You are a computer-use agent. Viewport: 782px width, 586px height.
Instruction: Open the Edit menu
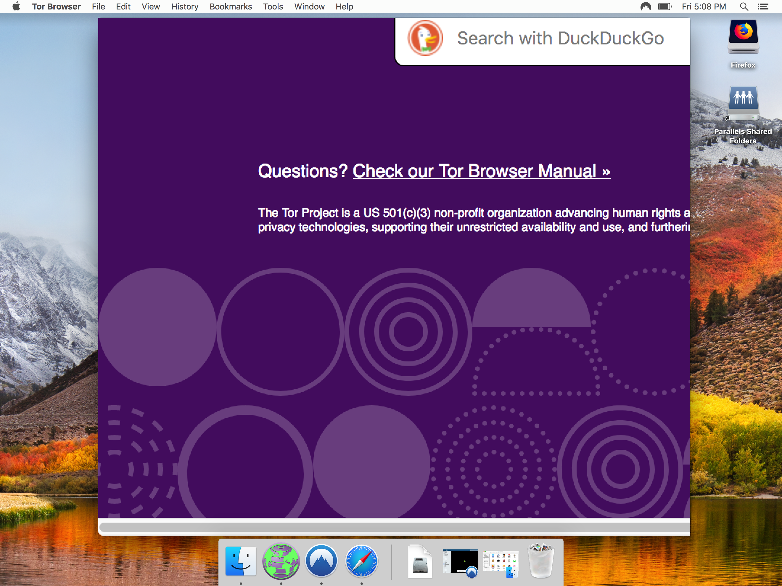[x=123, y=7]
